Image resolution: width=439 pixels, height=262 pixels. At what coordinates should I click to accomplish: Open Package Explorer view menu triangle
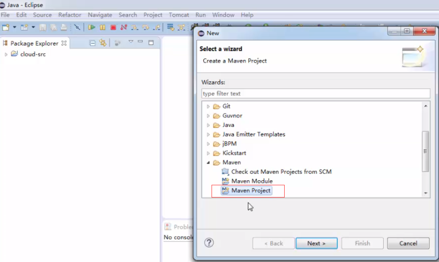(131, 42)
